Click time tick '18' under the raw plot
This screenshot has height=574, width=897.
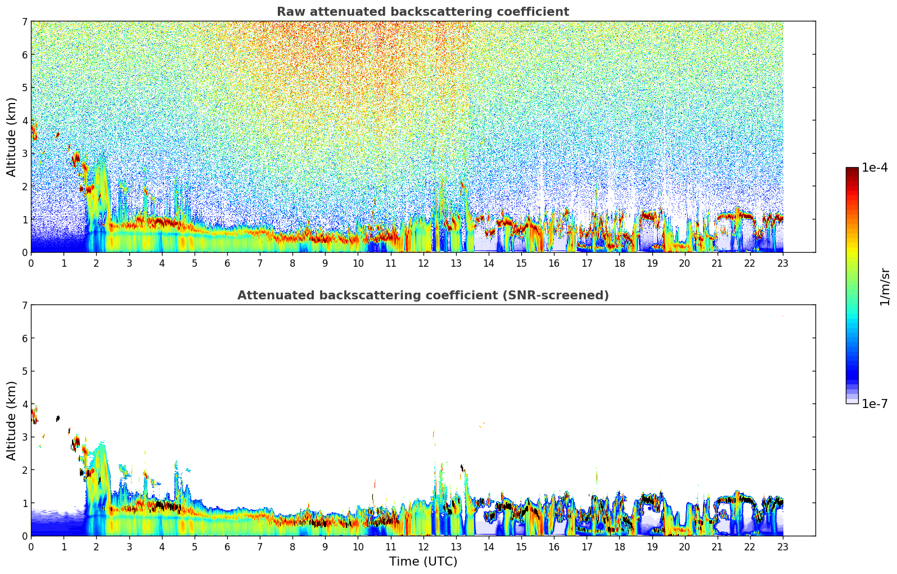click(x=619, y=263)
